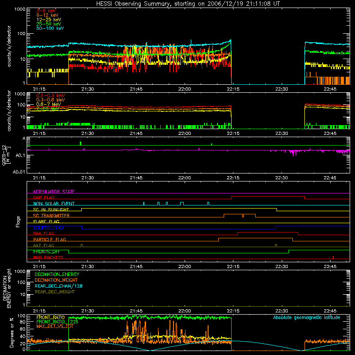The width and height of the screenshot is (355, 355).
Task: Click the A0.01 GOES axis tick label
Action: coord(19,172)
